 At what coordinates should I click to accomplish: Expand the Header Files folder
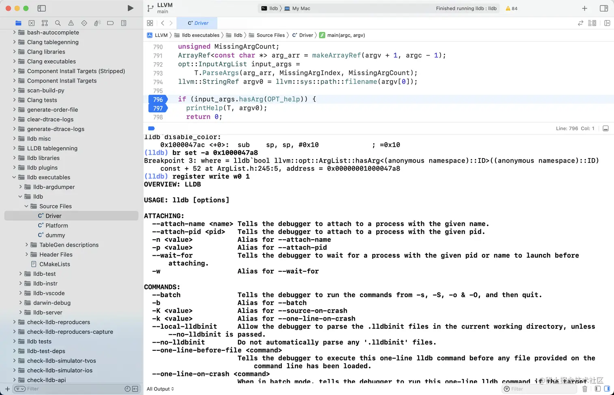pos(26,255)
